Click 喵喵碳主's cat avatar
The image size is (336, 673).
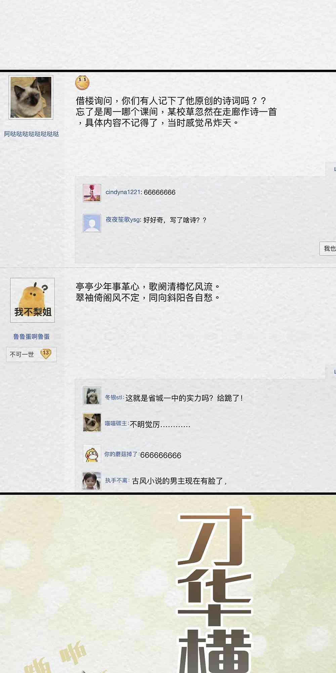pos(92,422)
